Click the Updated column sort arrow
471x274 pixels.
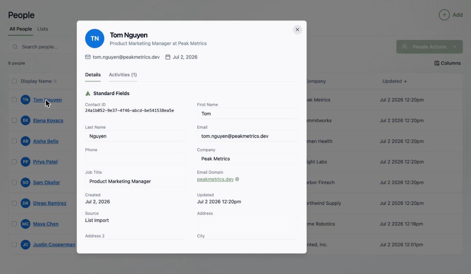coord(405,81)
